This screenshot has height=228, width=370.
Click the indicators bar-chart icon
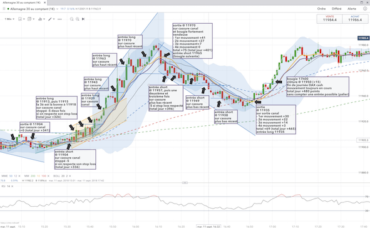click(x=40, y=19)
